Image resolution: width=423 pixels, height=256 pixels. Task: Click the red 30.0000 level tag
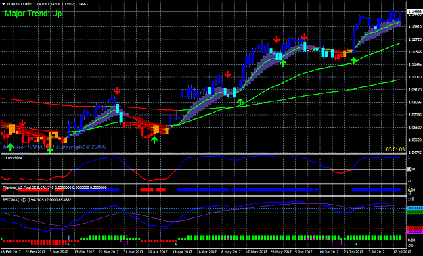coord(415,228)
